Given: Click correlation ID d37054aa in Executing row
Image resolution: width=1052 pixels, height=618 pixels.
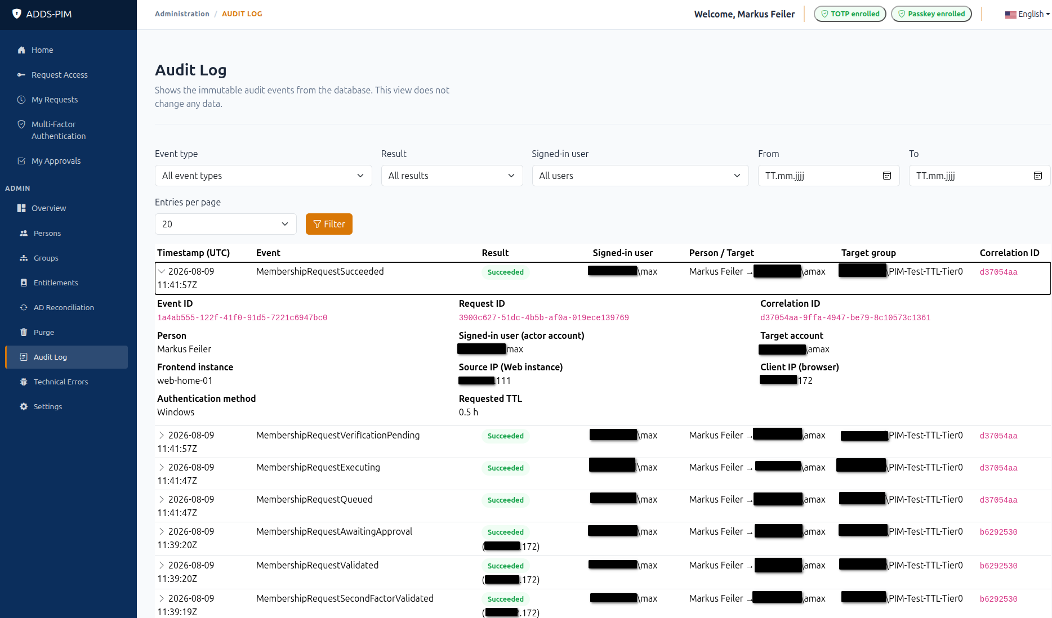Looking at the screenshot, I should [x=998, y=468].
